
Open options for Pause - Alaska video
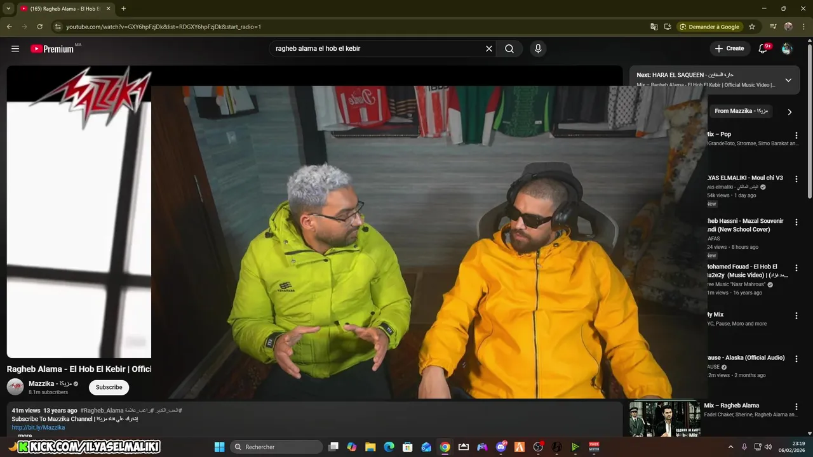tap(796, 359)
